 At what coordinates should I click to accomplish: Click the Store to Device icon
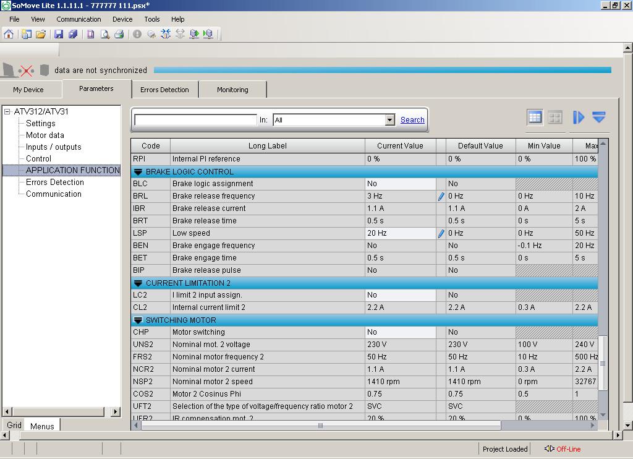(194, 34)
